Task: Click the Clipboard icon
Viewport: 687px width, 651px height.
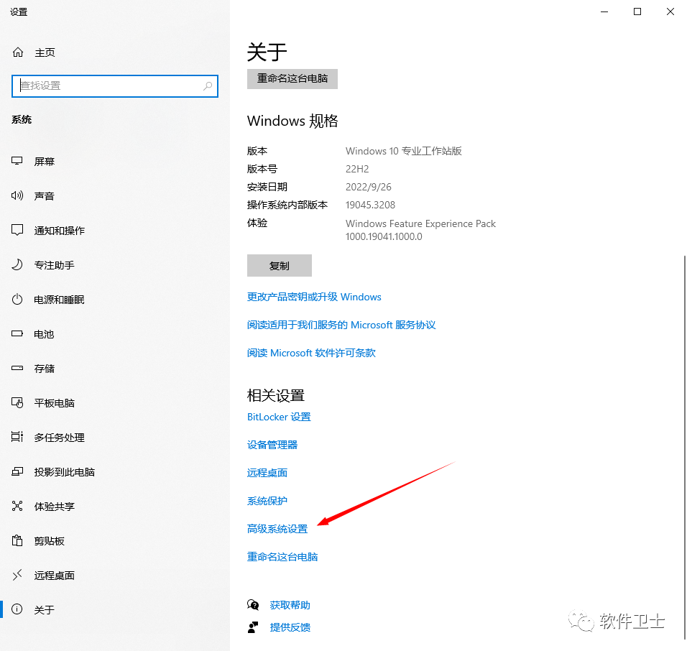Action: click(x=17, y=540)
